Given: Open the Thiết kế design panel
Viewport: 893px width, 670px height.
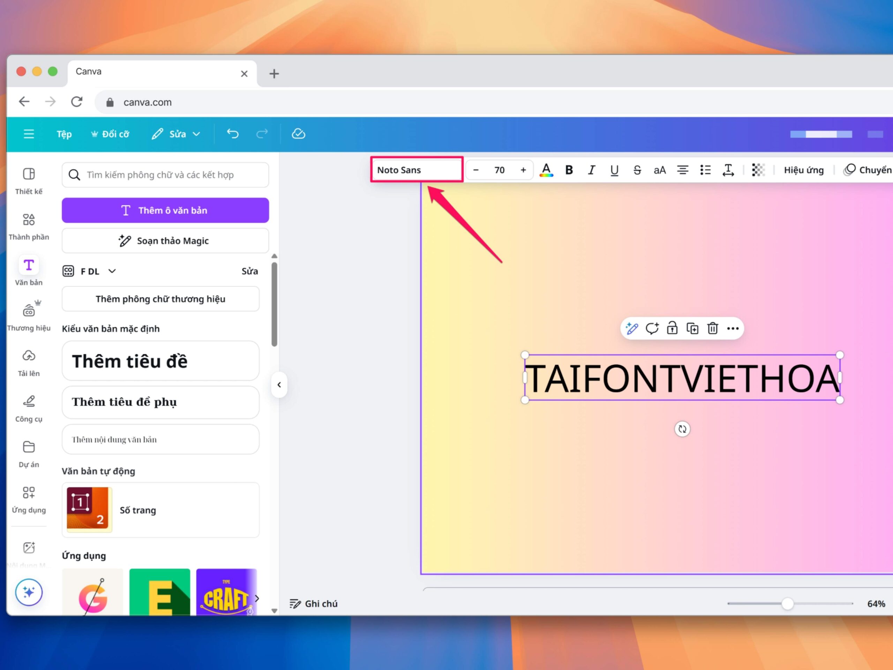Looking at the screenshot, I should 29,181.
